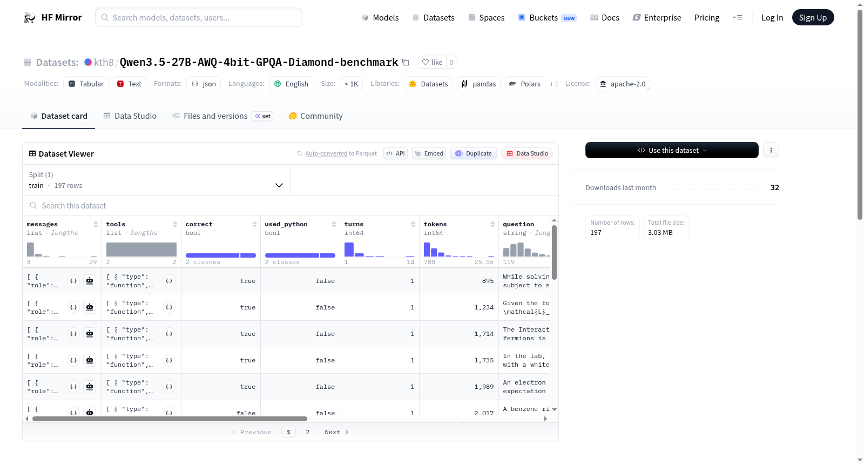Click the tokens histogram bar chart
Viewport: 864px width, 465px height.
click(459, 250)
